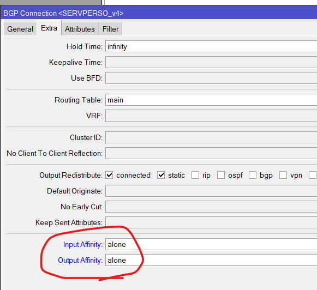This screenshot has height=290, width=317.
Task: Click the Hold Time field
Action: [x=211, y=46]
